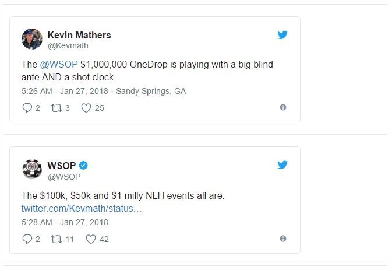Open the WSOP profile logo avatar
This screenshot has width=392, height=270.
[x=32, y=170]
